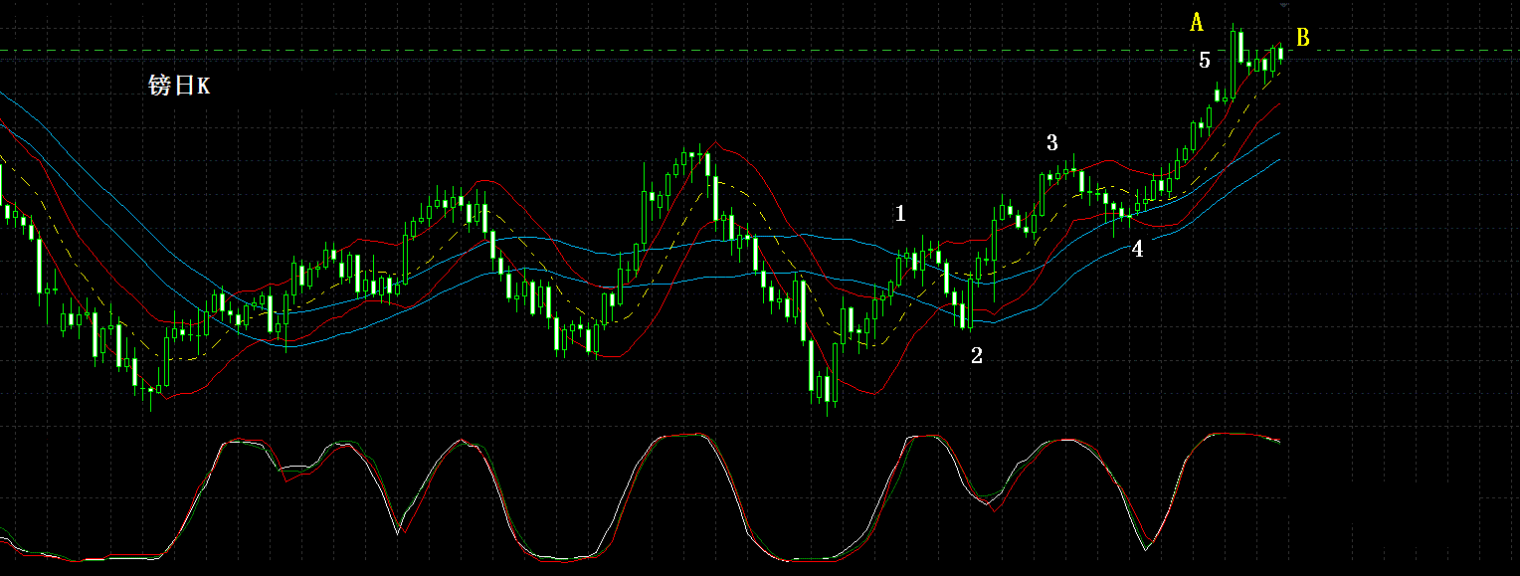Click the yellow 'B' annotation label
Image resolution: width=1520 pixels, height=576 pixels.
coord(1303,38)
